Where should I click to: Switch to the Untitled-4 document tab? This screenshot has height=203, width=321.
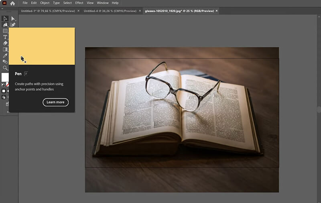(110, 11)
